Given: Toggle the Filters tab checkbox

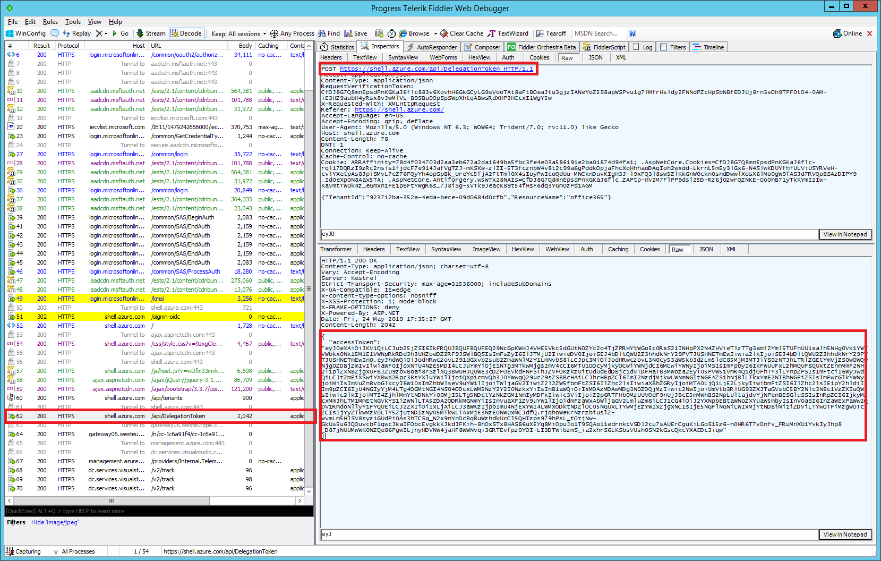Looking at the screenshot, I should pos(663,47).
